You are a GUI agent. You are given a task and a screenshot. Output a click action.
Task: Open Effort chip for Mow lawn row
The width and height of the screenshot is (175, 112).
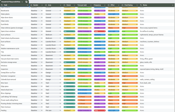113,83
